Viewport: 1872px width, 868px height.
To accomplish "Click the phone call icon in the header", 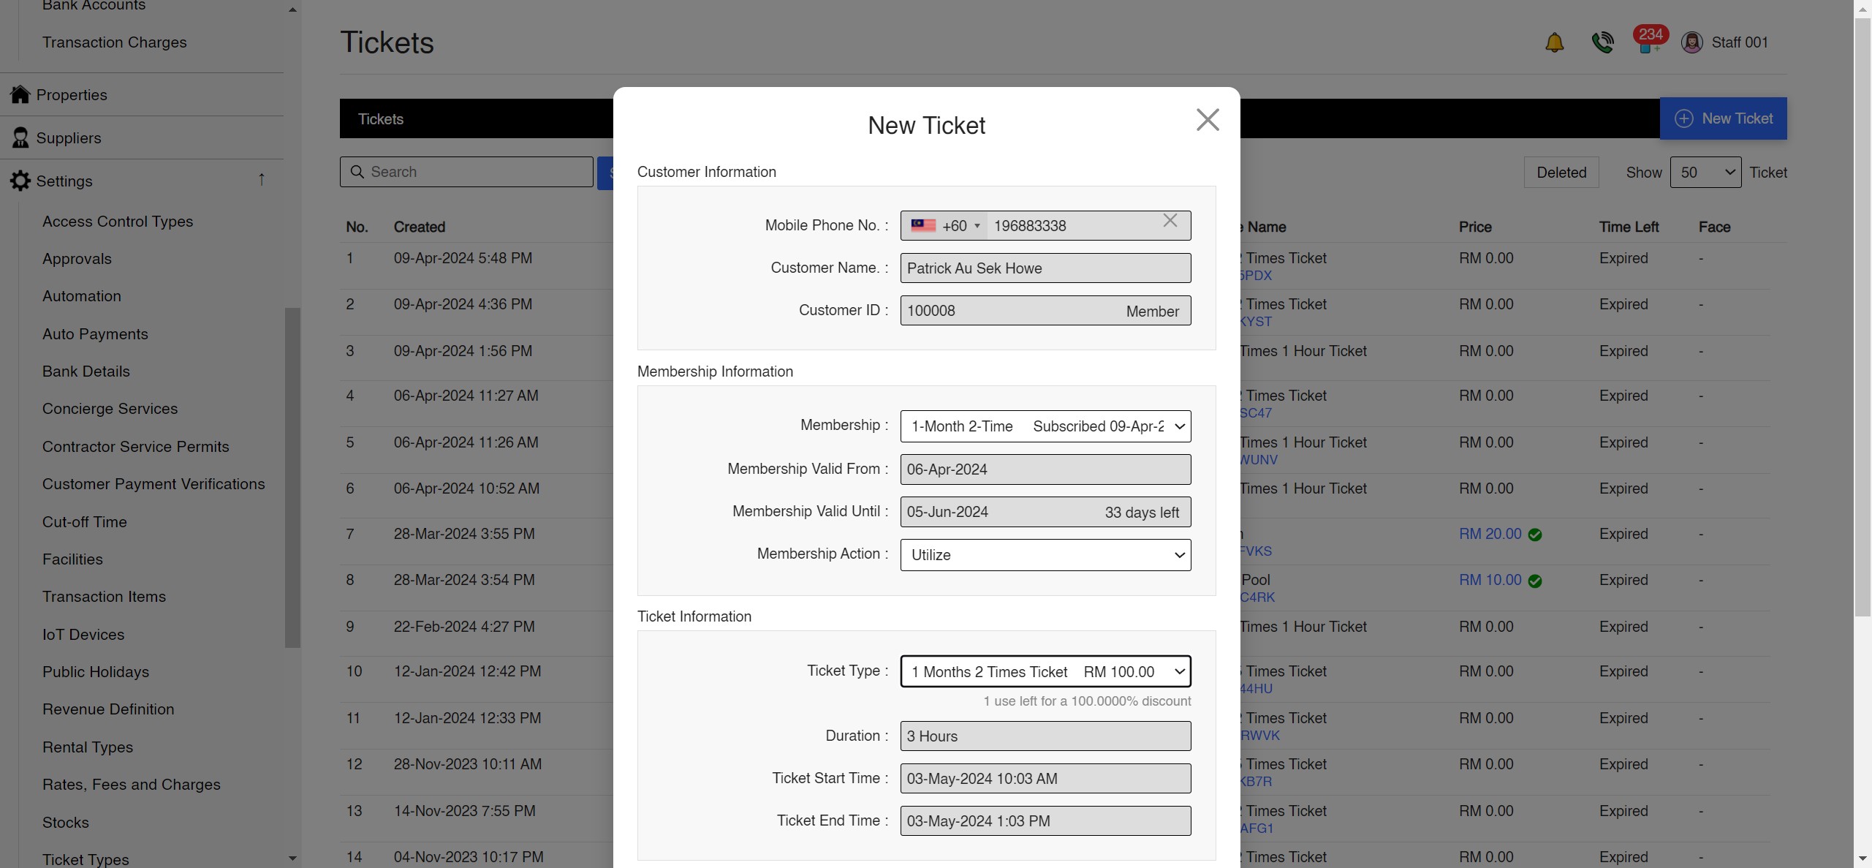I will point(1603,42).
